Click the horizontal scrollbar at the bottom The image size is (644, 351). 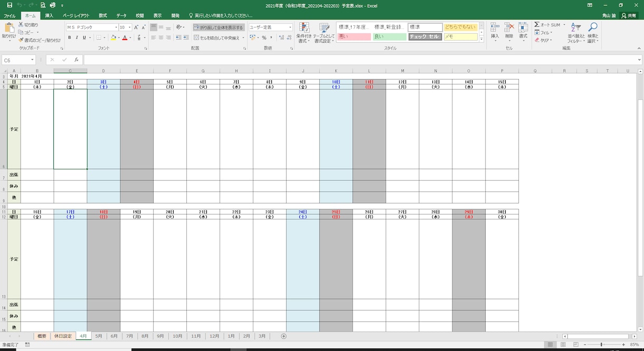(x=599, y=336)
